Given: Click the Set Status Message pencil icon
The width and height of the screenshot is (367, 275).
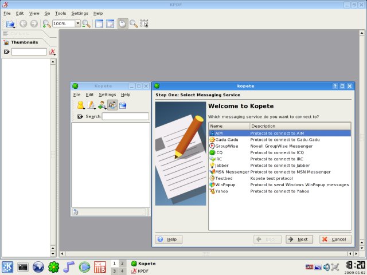Looking at the screenshot, I should pos(91,105).
